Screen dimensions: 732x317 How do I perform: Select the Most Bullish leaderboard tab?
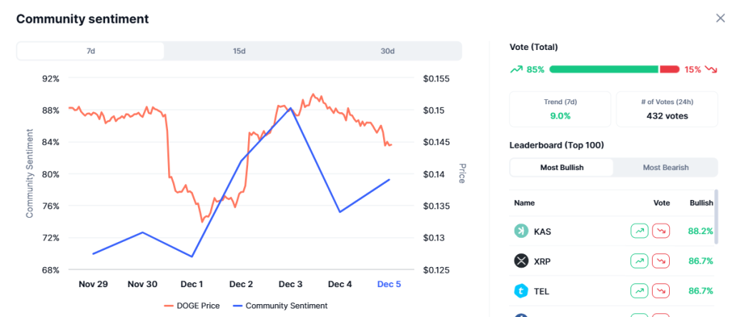click(561, 168)
